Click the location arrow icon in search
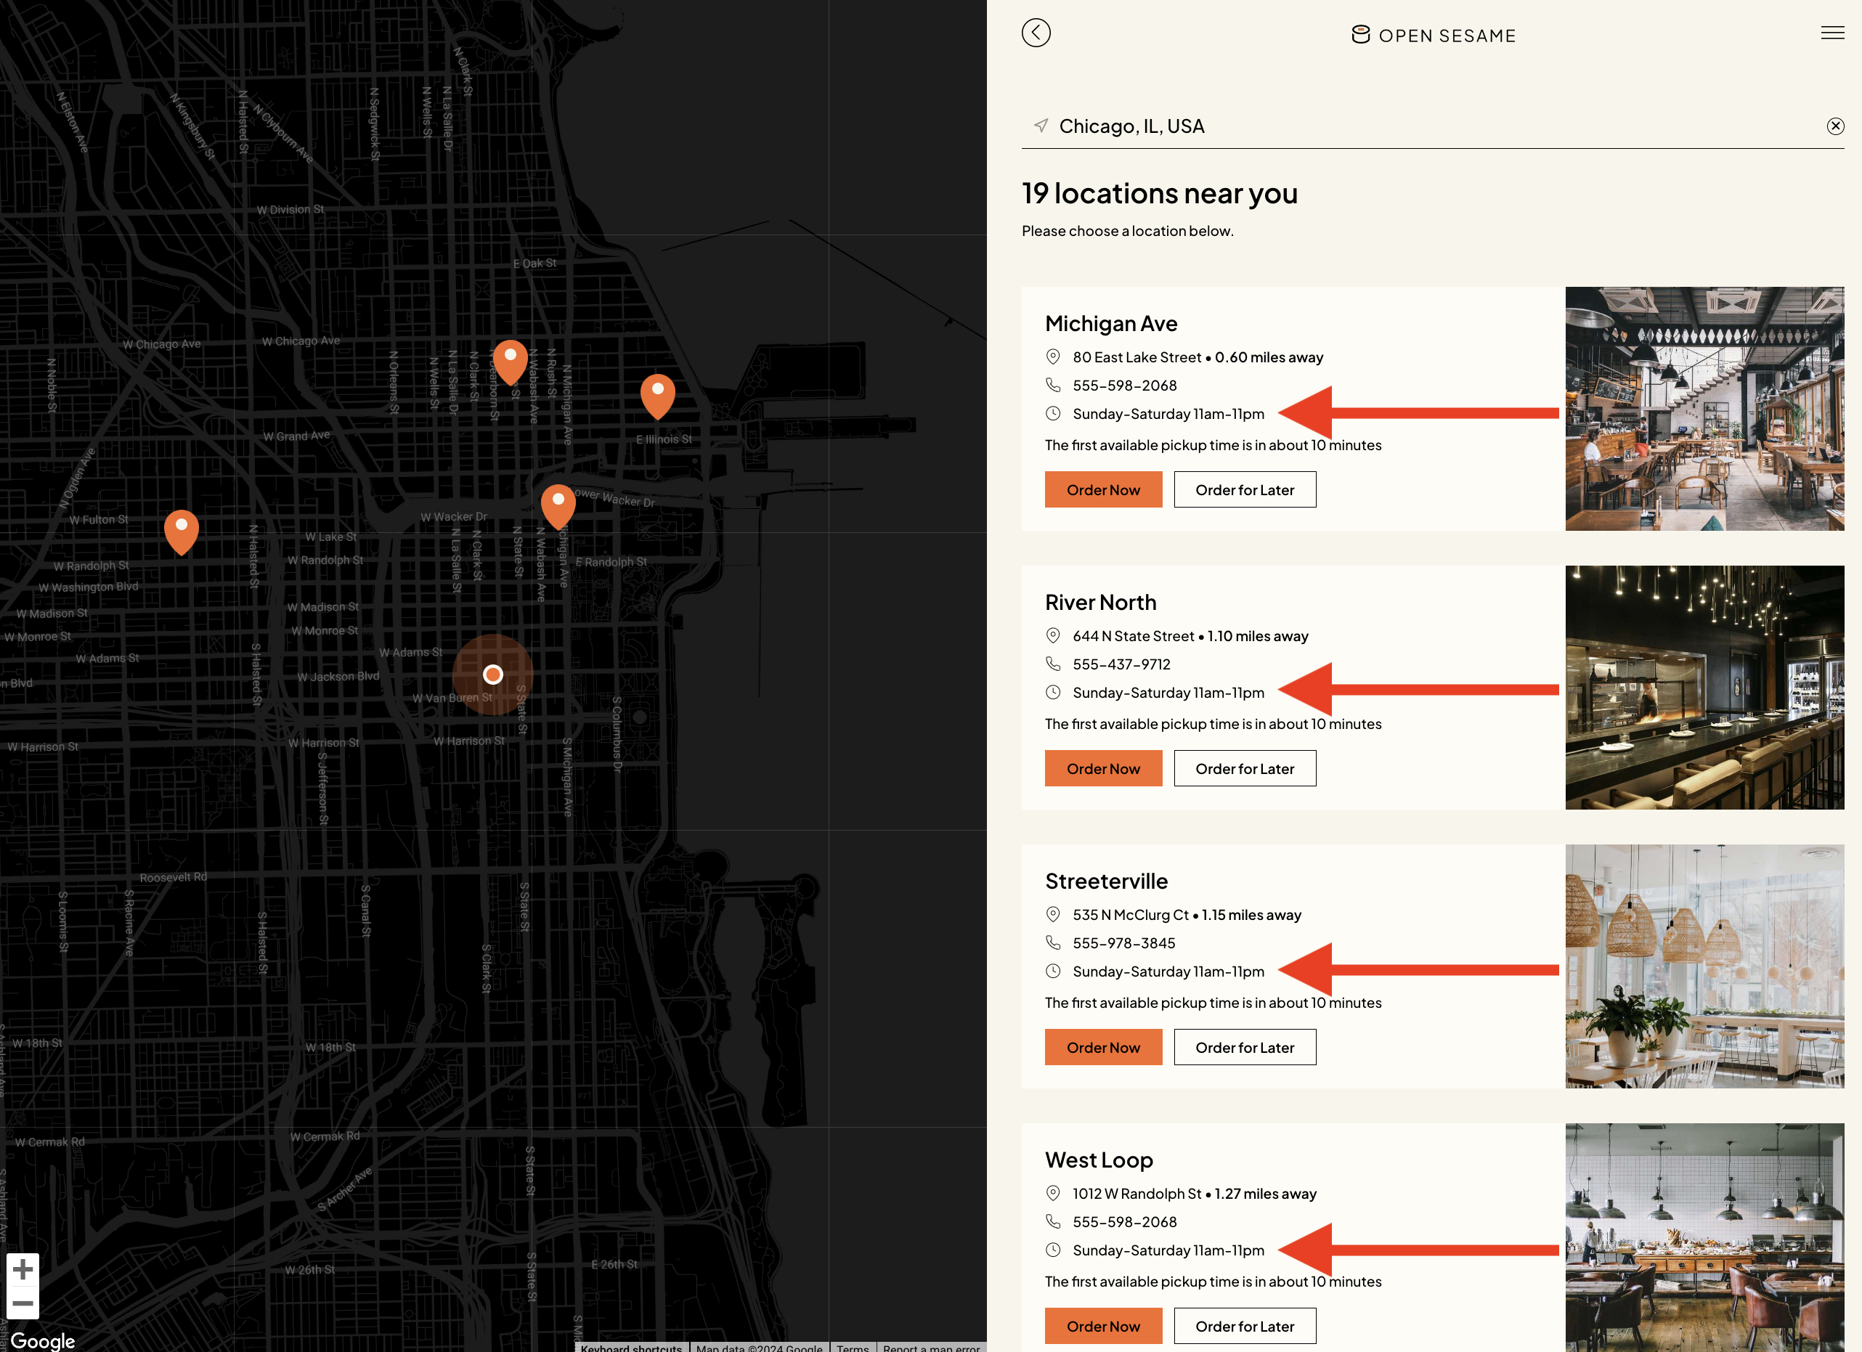1862x1352 pixels. pos(1041,126)
